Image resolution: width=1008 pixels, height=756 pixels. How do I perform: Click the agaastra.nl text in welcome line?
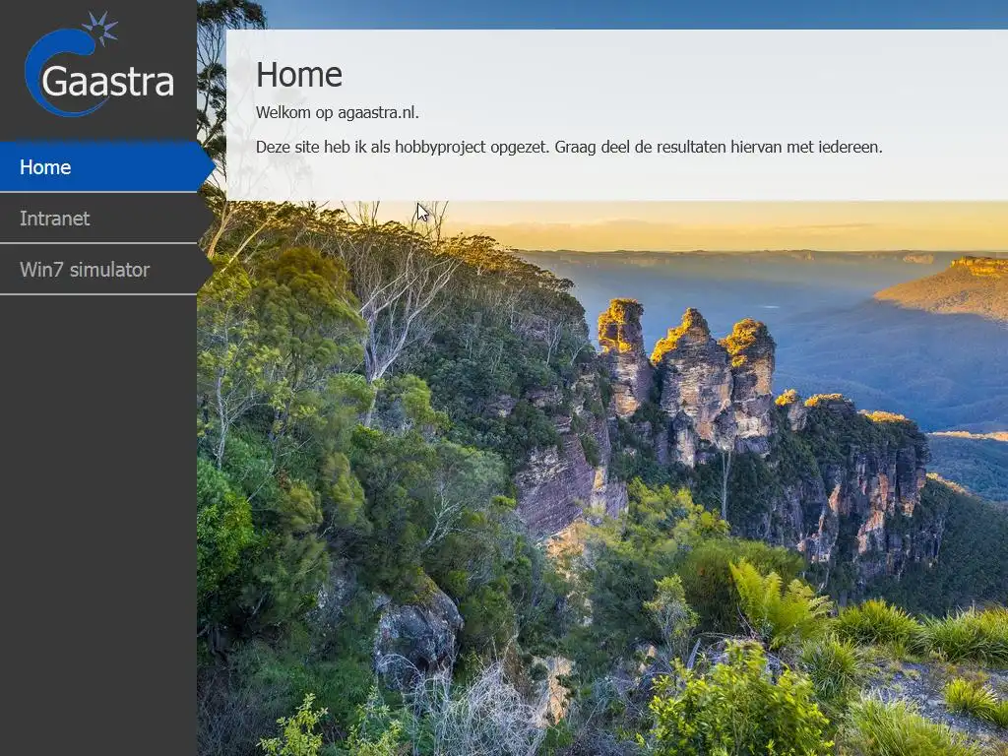pos(378,112)
